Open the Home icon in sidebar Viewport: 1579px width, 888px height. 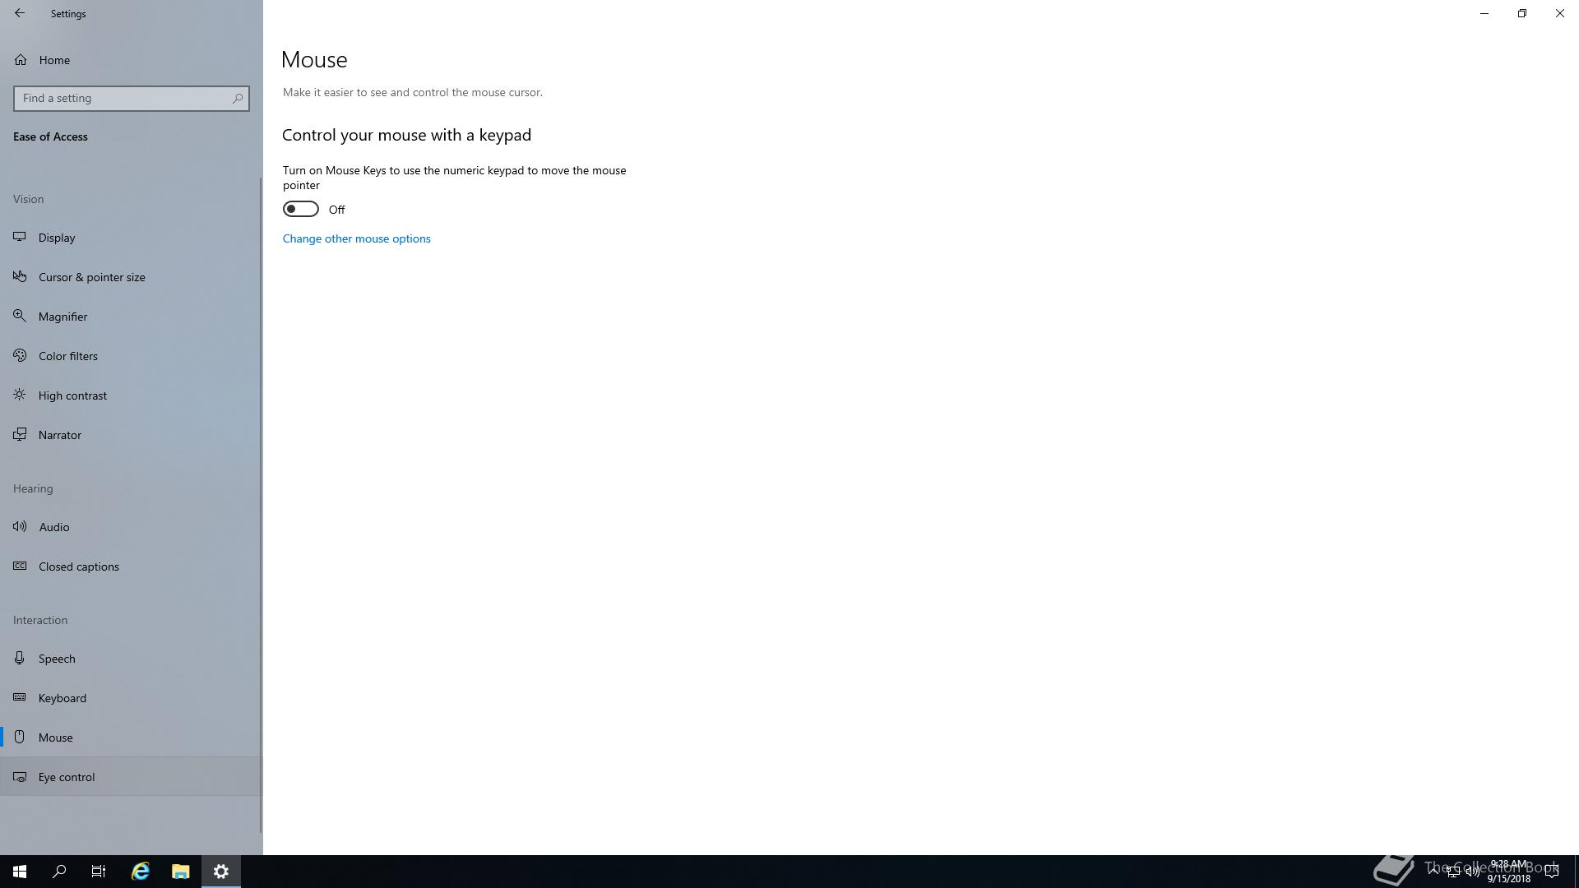pos(21,60)
